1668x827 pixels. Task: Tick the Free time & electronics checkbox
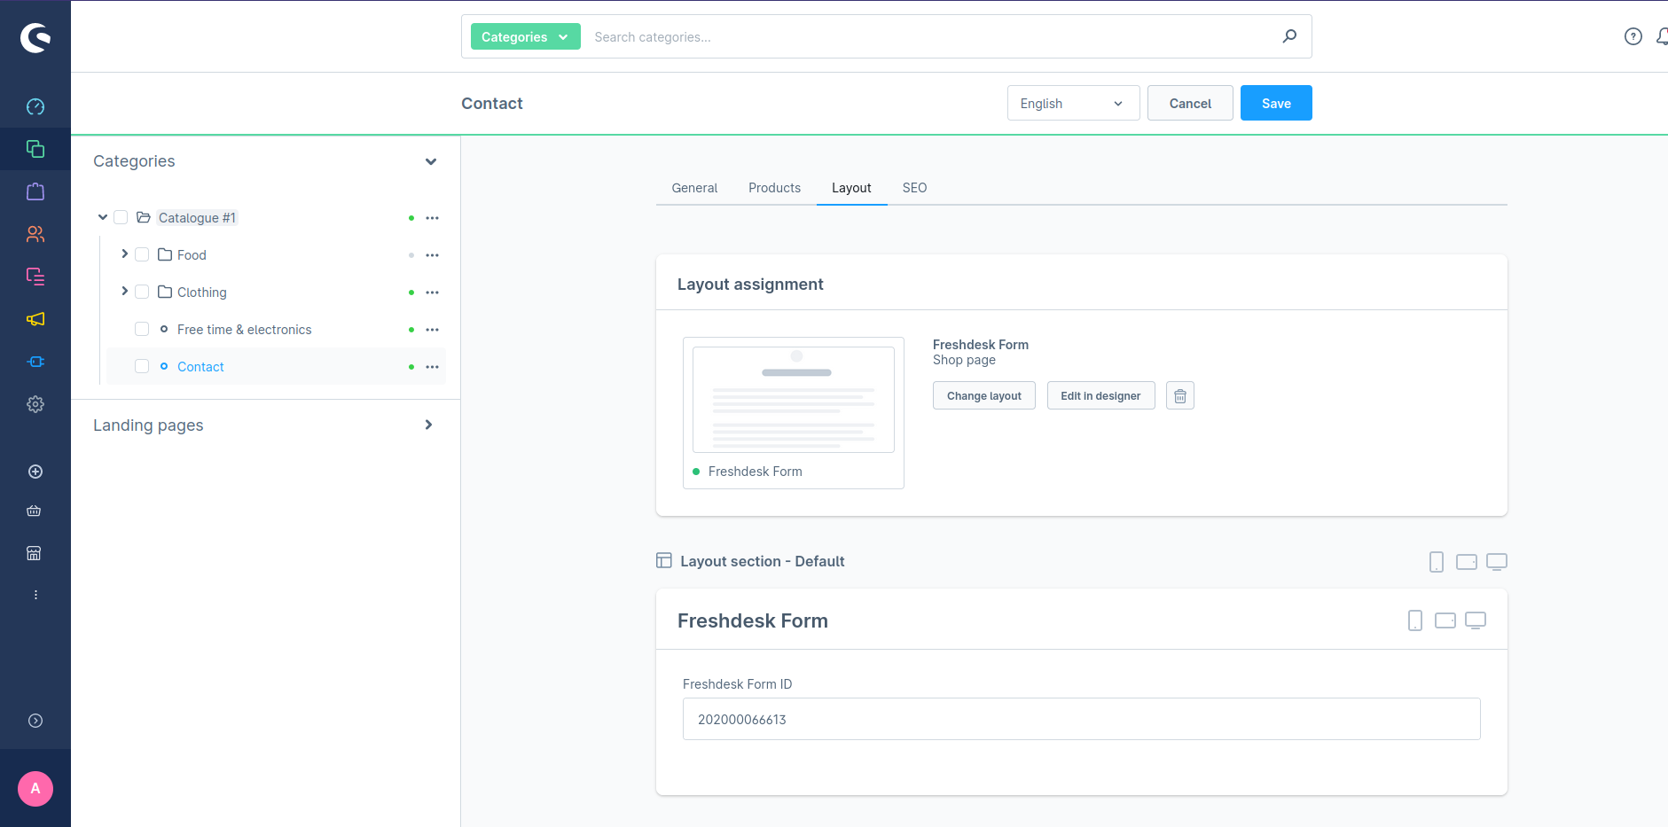[142, 329]
